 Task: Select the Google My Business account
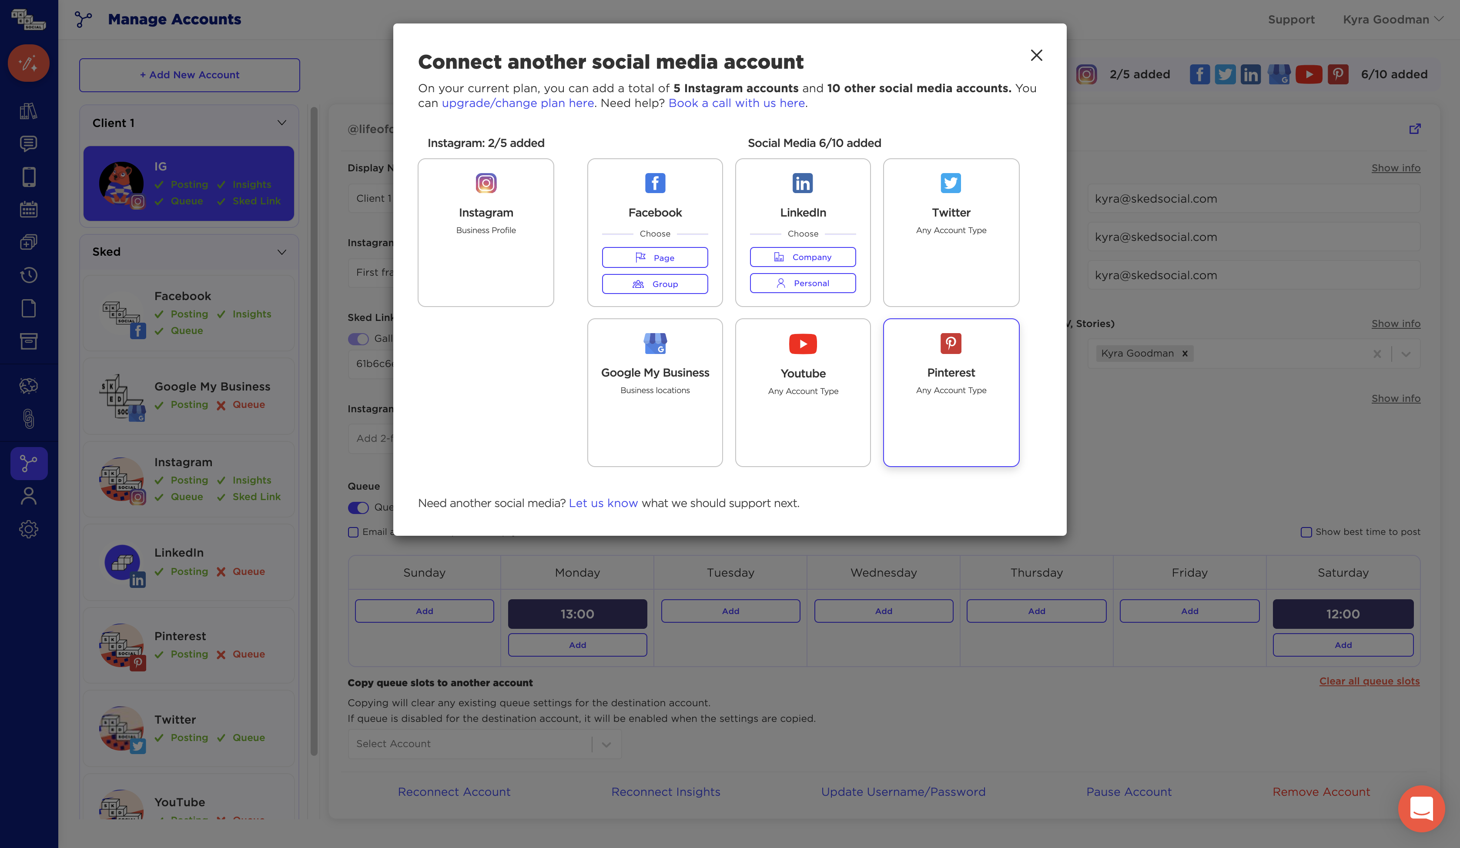point(189,396)
